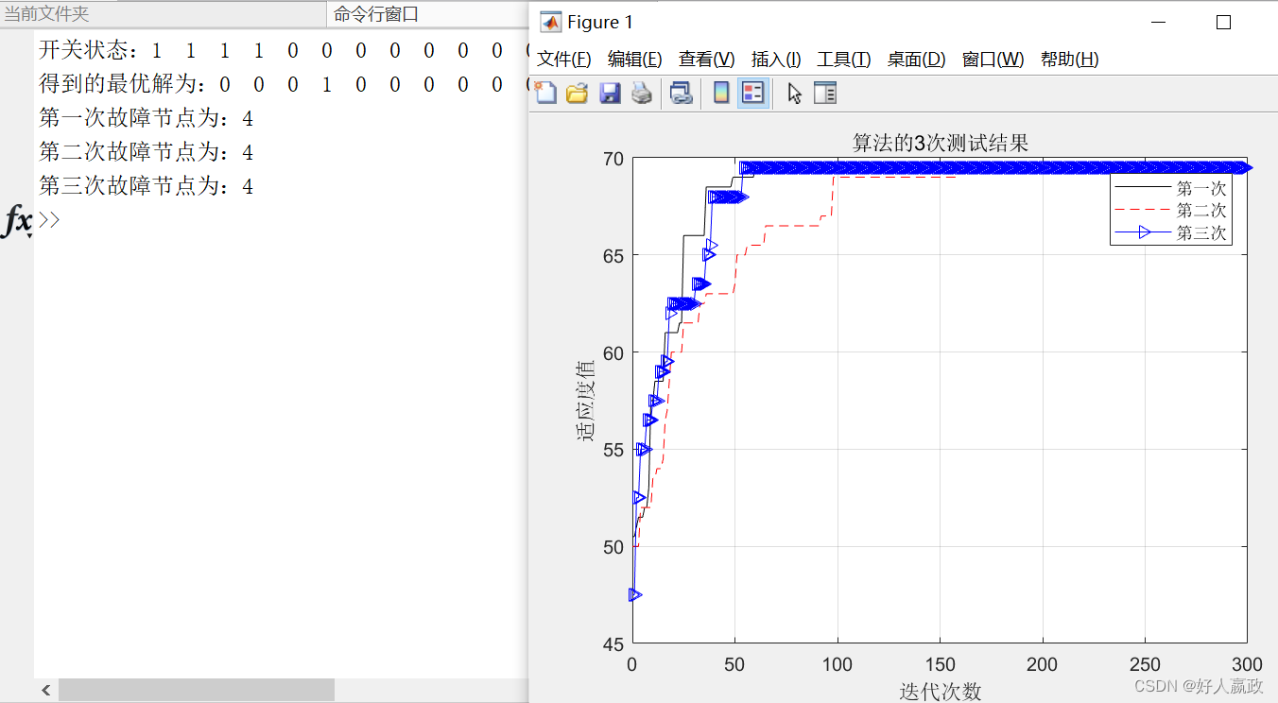Click the y-axis tick label 65
The width and height of the screenshot is (1278, 703).
point(613,255)
